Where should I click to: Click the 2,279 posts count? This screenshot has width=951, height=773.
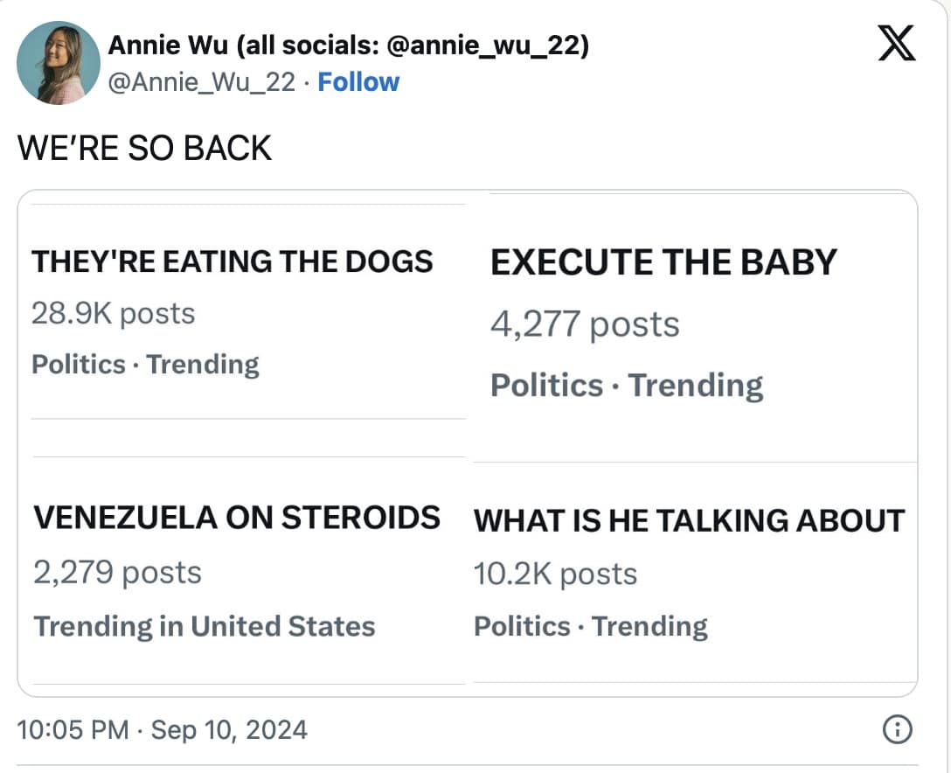[118, 573]
